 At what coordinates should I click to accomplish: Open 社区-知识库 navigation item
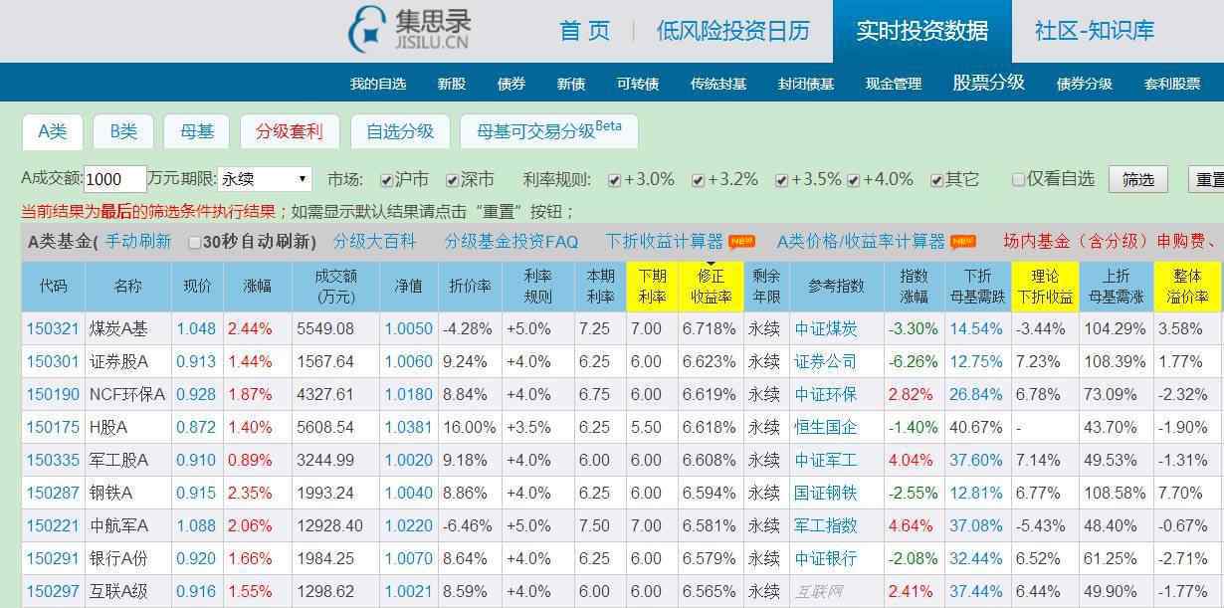click(x=1095, y=31)
